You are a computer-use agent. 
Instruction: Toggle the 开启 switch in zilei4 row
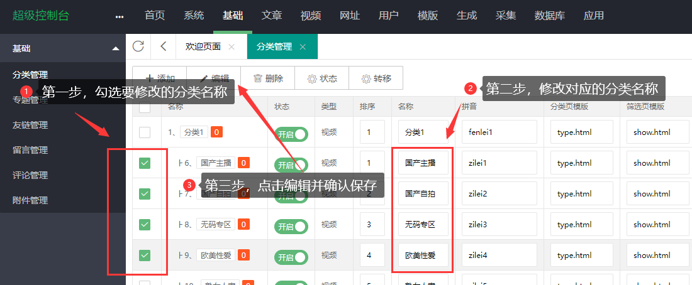(291, 257)
